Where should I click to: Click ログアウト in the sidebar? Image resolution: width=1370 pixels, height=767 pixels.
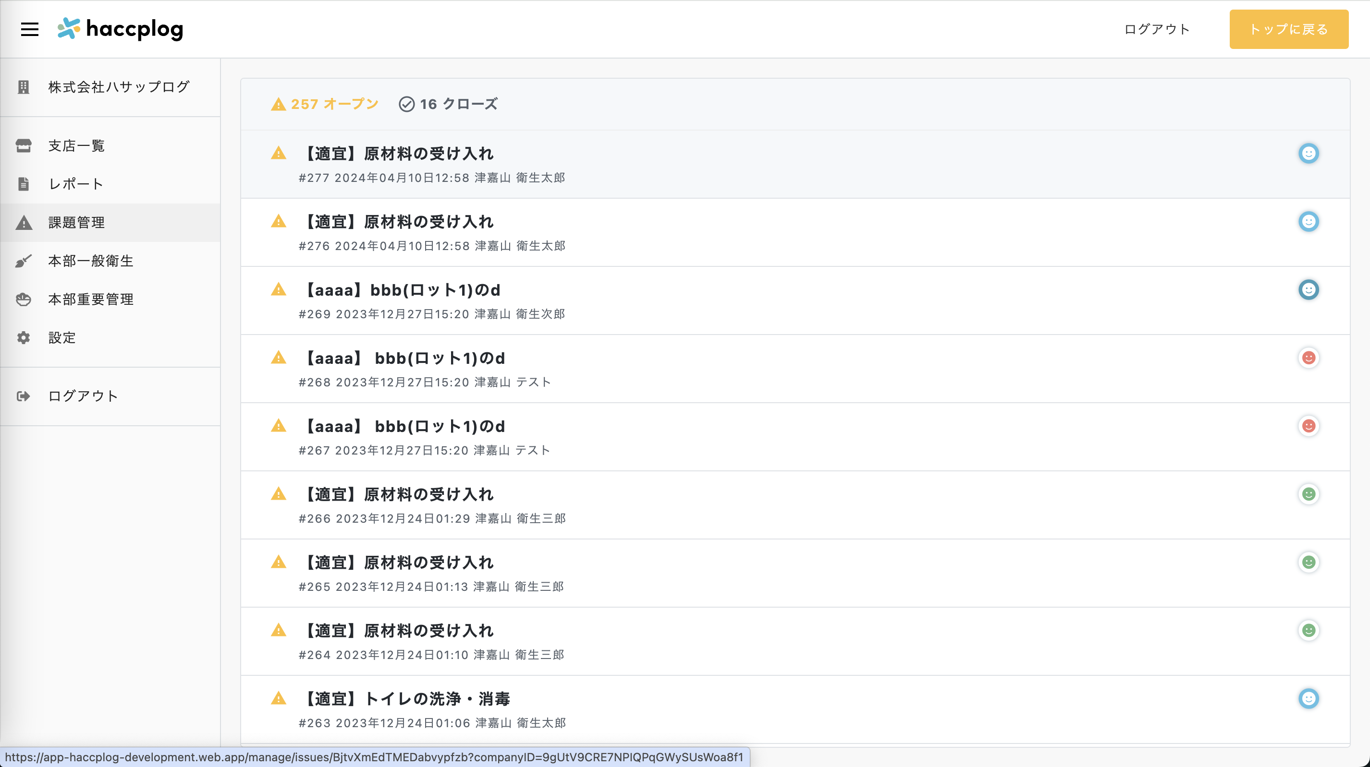point(83,396)
